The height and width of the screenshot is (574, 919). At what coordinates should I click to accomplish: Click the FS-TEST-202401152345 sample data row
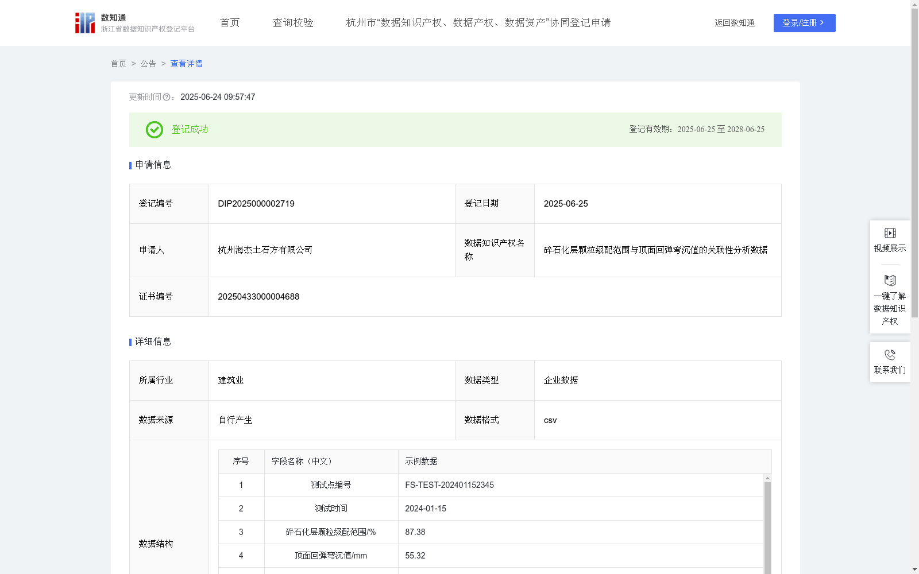(x=449, y=485)
